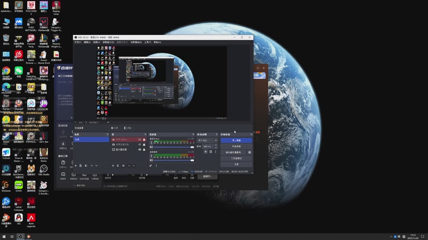
Task: Delete the selected scene using the trash icon in 场景 dock
Action: (x=81, y=166)
